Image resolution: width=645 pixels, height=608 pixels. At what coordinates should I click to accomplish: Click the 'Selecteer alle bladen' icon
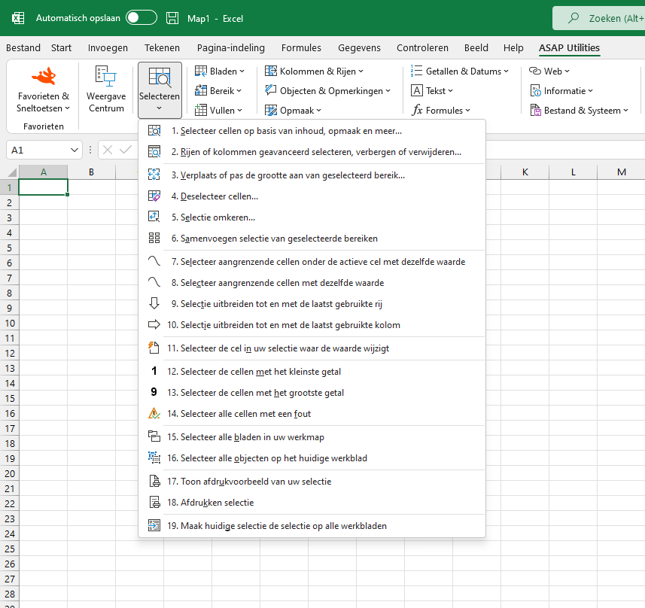[154, 436]
